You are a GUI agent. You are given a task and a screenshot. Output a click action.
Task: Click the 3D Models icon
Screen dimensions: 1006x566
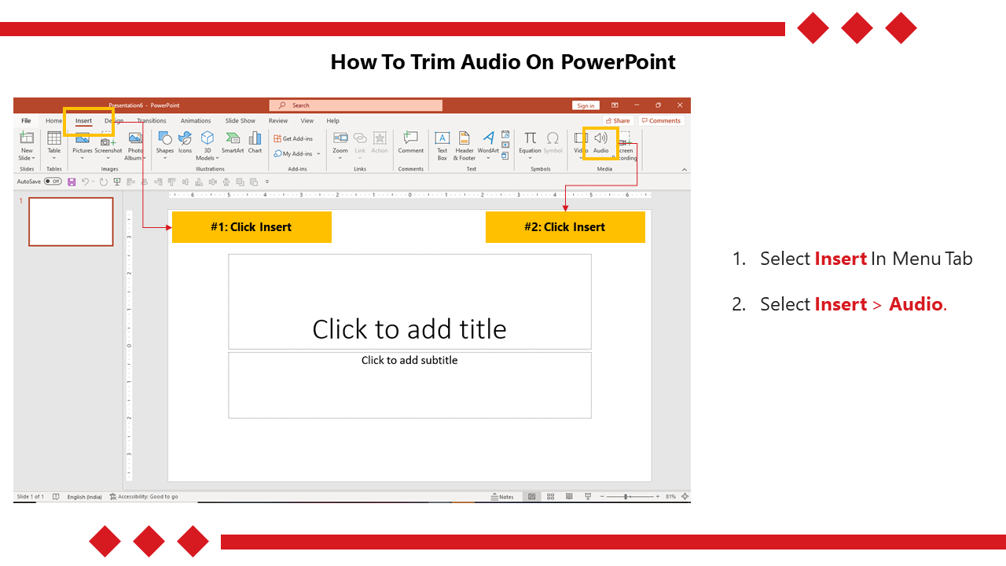(207, 138)
